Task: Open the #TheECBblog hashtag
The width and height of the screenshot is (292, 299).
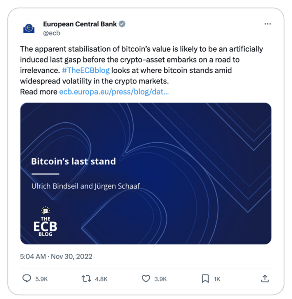Action: tap(86, 70)
